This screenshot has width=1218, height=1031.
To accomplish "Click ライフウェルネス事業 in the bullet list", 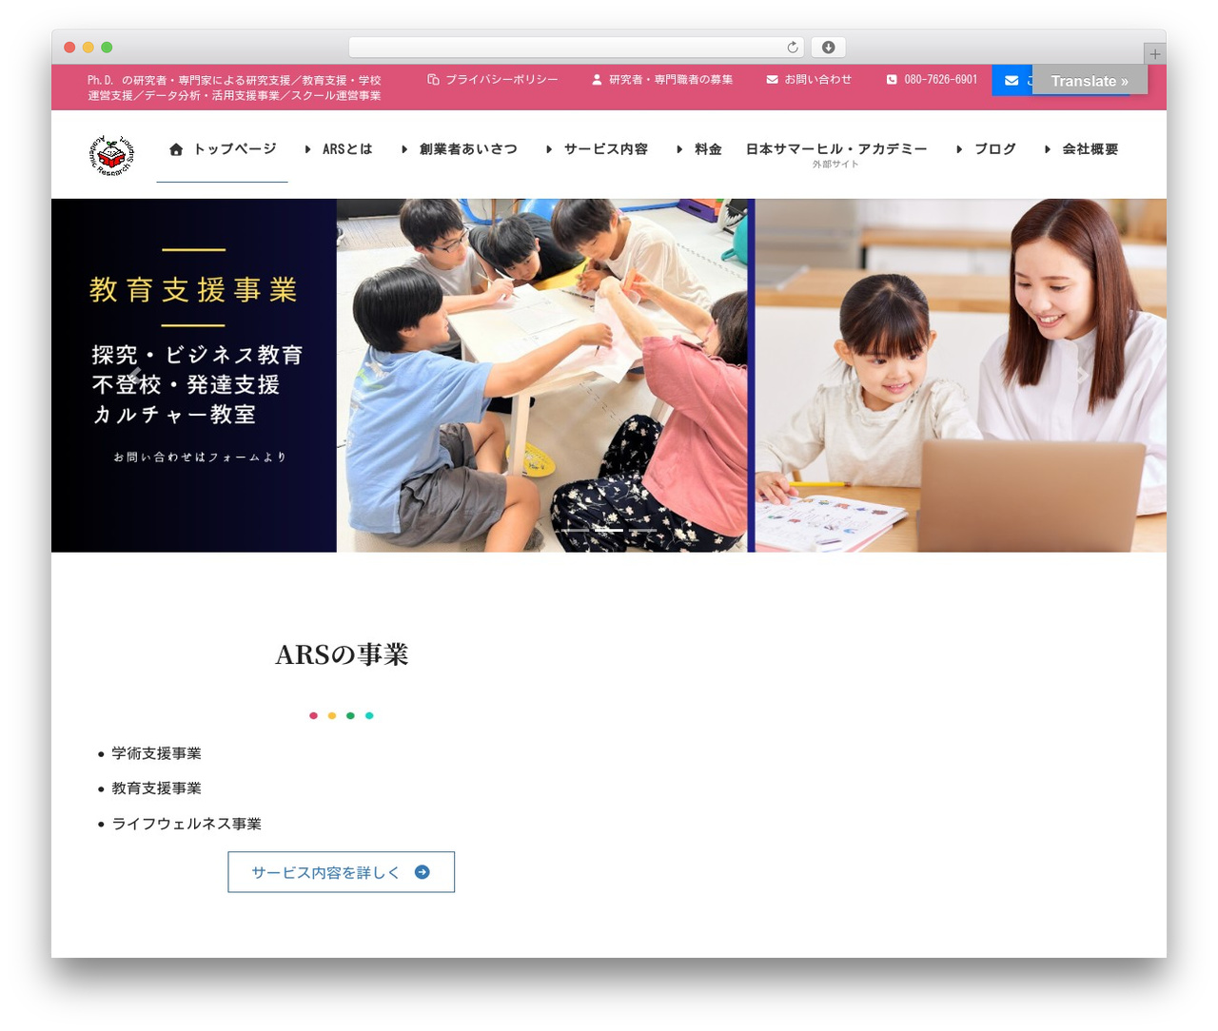I will pos(187,824).
